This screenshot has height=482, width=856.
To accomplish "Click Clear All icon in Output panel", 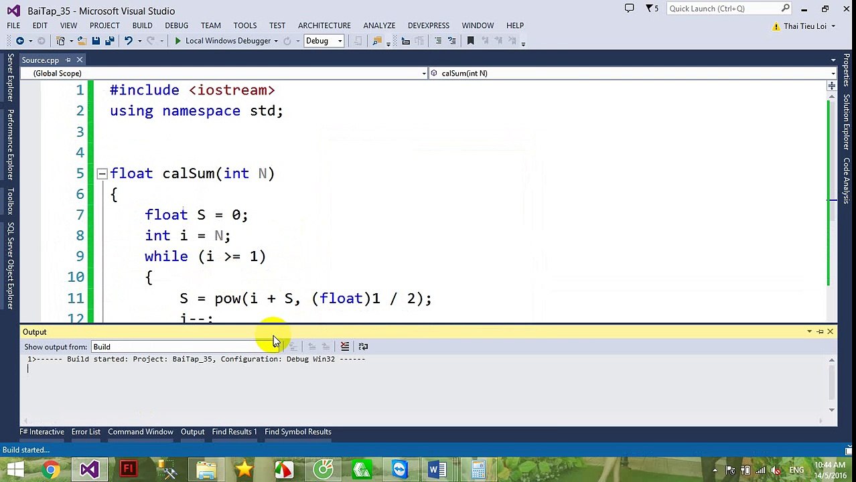I will pyautogui.click(x=345, y=346).
